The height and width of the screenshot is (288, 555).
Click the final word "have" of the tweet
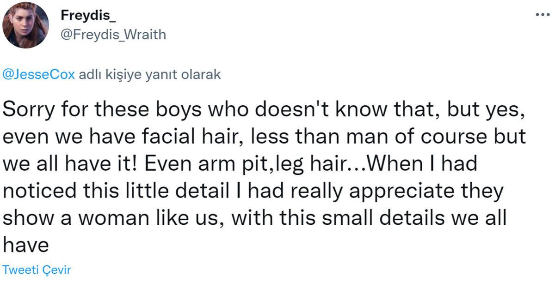coord(25,243)
